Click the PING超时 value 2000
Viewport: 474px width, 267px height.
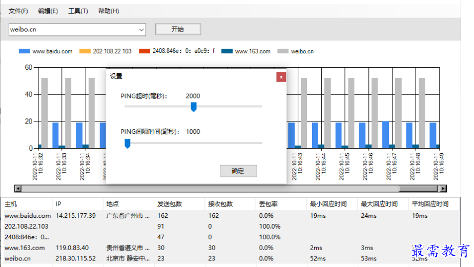pyautogui.click(x=193, y=96)
